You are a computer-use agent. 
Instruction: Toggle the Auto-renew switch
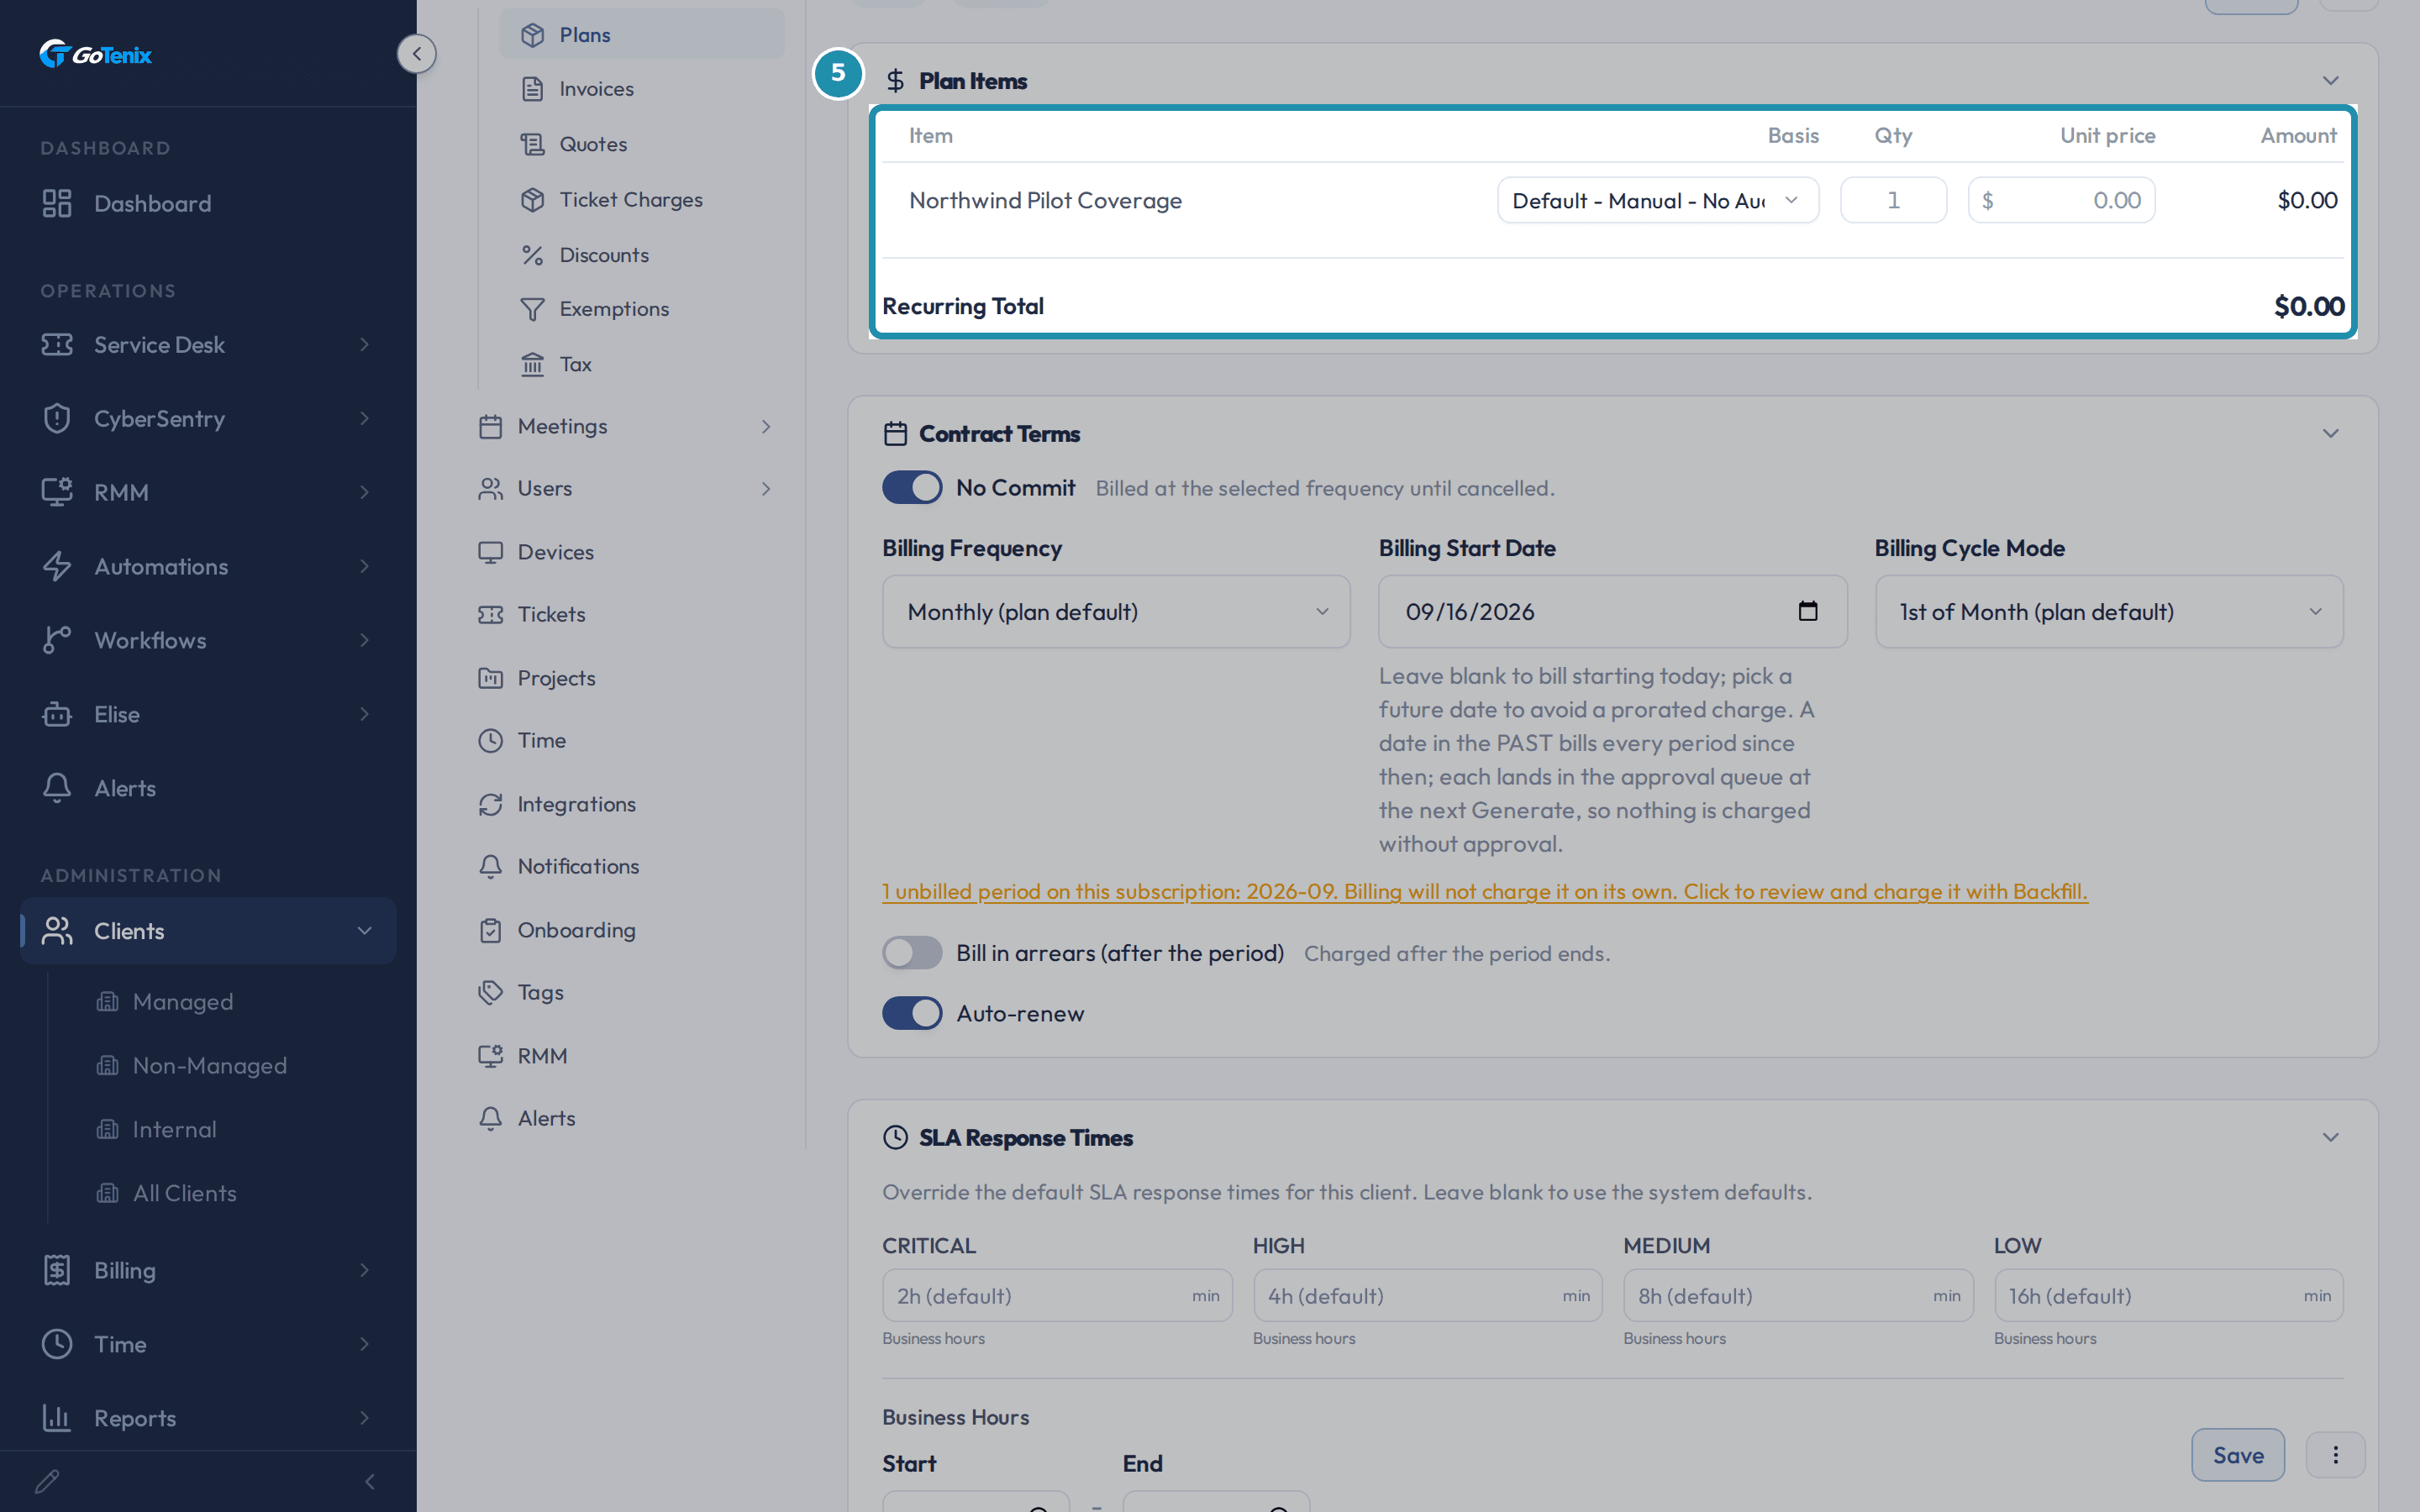pyautogui.click(x=911, y=1013)
